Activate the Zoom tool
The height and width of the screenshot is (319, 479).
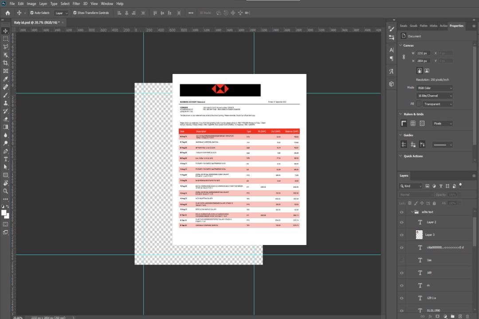[6, 191]
